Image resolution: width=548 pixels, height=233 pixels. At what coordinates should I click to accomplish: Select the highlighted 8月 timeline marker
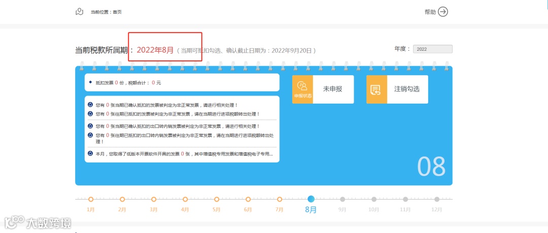coord(311,199)
